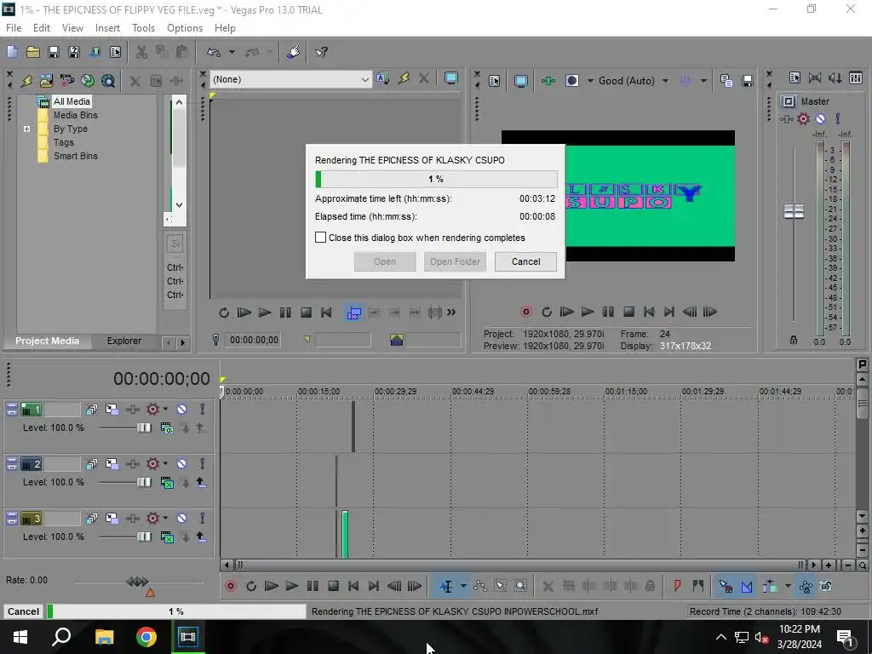Solo video track 3

203,519
